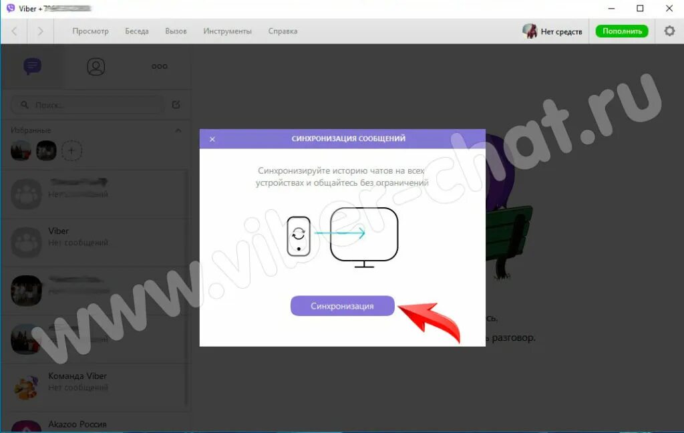Click the compose new message icon

176,105
